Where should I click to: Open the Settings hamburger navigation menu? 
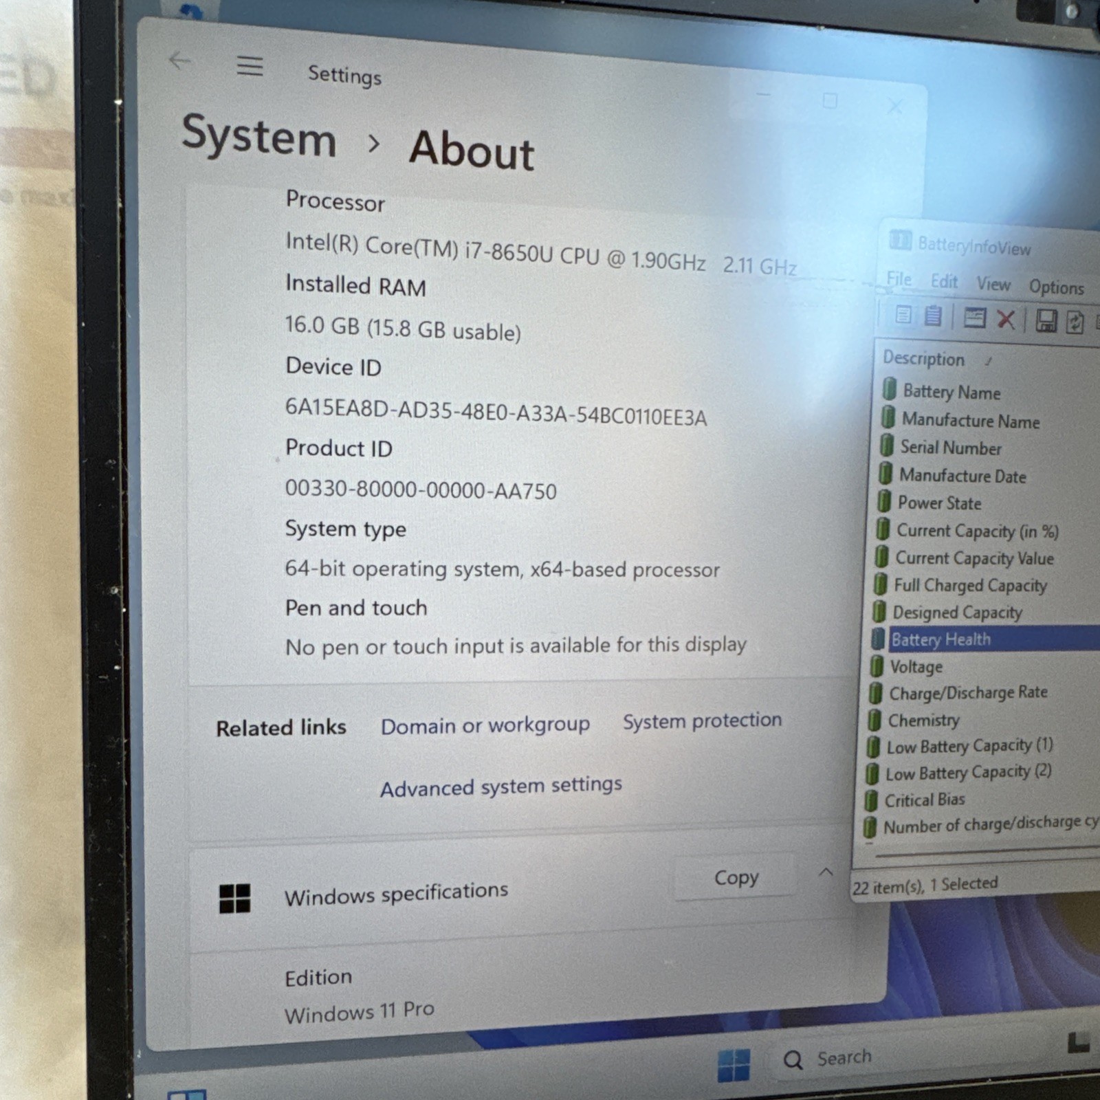coord(250,66)
